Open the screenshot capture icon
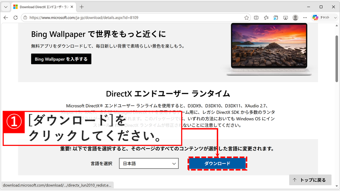The width and height of the screenshot is (340, 191). click(285, 18)
